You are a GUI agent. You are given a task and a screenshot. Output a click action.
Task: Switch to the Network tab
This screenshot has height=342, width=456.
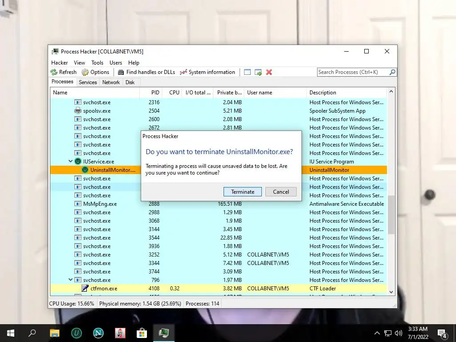coord(111,82)
